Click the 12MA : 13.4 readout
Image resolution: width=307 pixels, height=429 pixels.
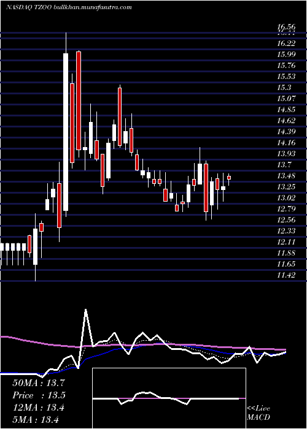click(38, 408)
